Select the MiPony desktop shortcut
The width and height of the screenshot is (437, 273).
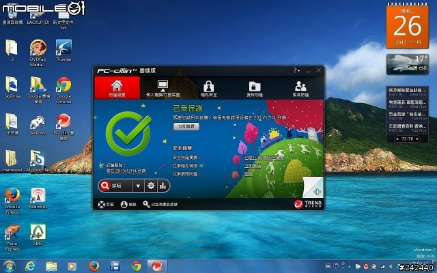pyautogui.click(x=38, y=124)
